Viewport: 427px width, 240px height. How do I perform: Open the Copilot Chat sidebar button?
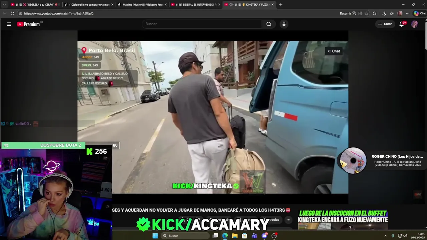point(420,13)
